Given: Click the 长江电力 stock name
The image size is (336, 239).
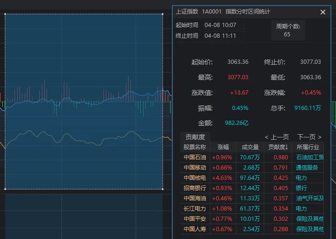Looking at the screenshot, I should 194,209.
